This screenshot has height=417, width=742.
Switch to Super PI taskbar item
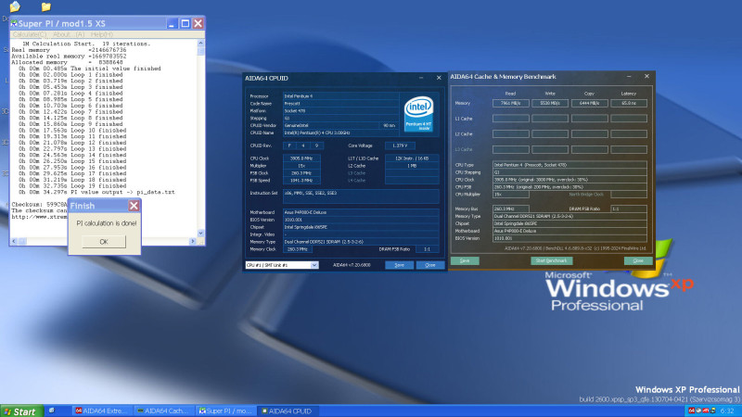tap(225, 411)
